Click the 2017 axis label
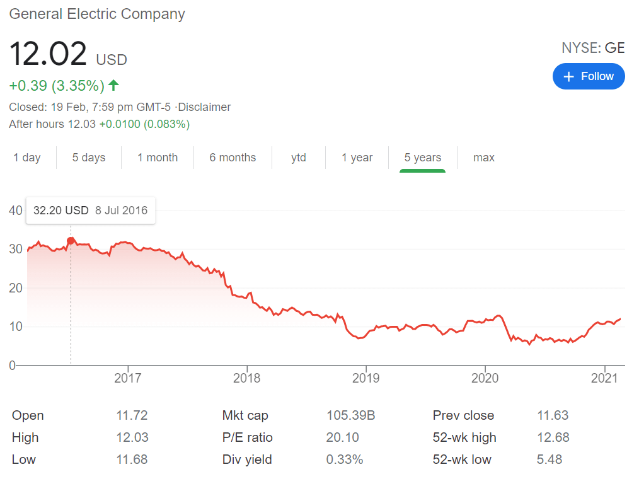This screenshot has width=639, height=479. [128, 378]
